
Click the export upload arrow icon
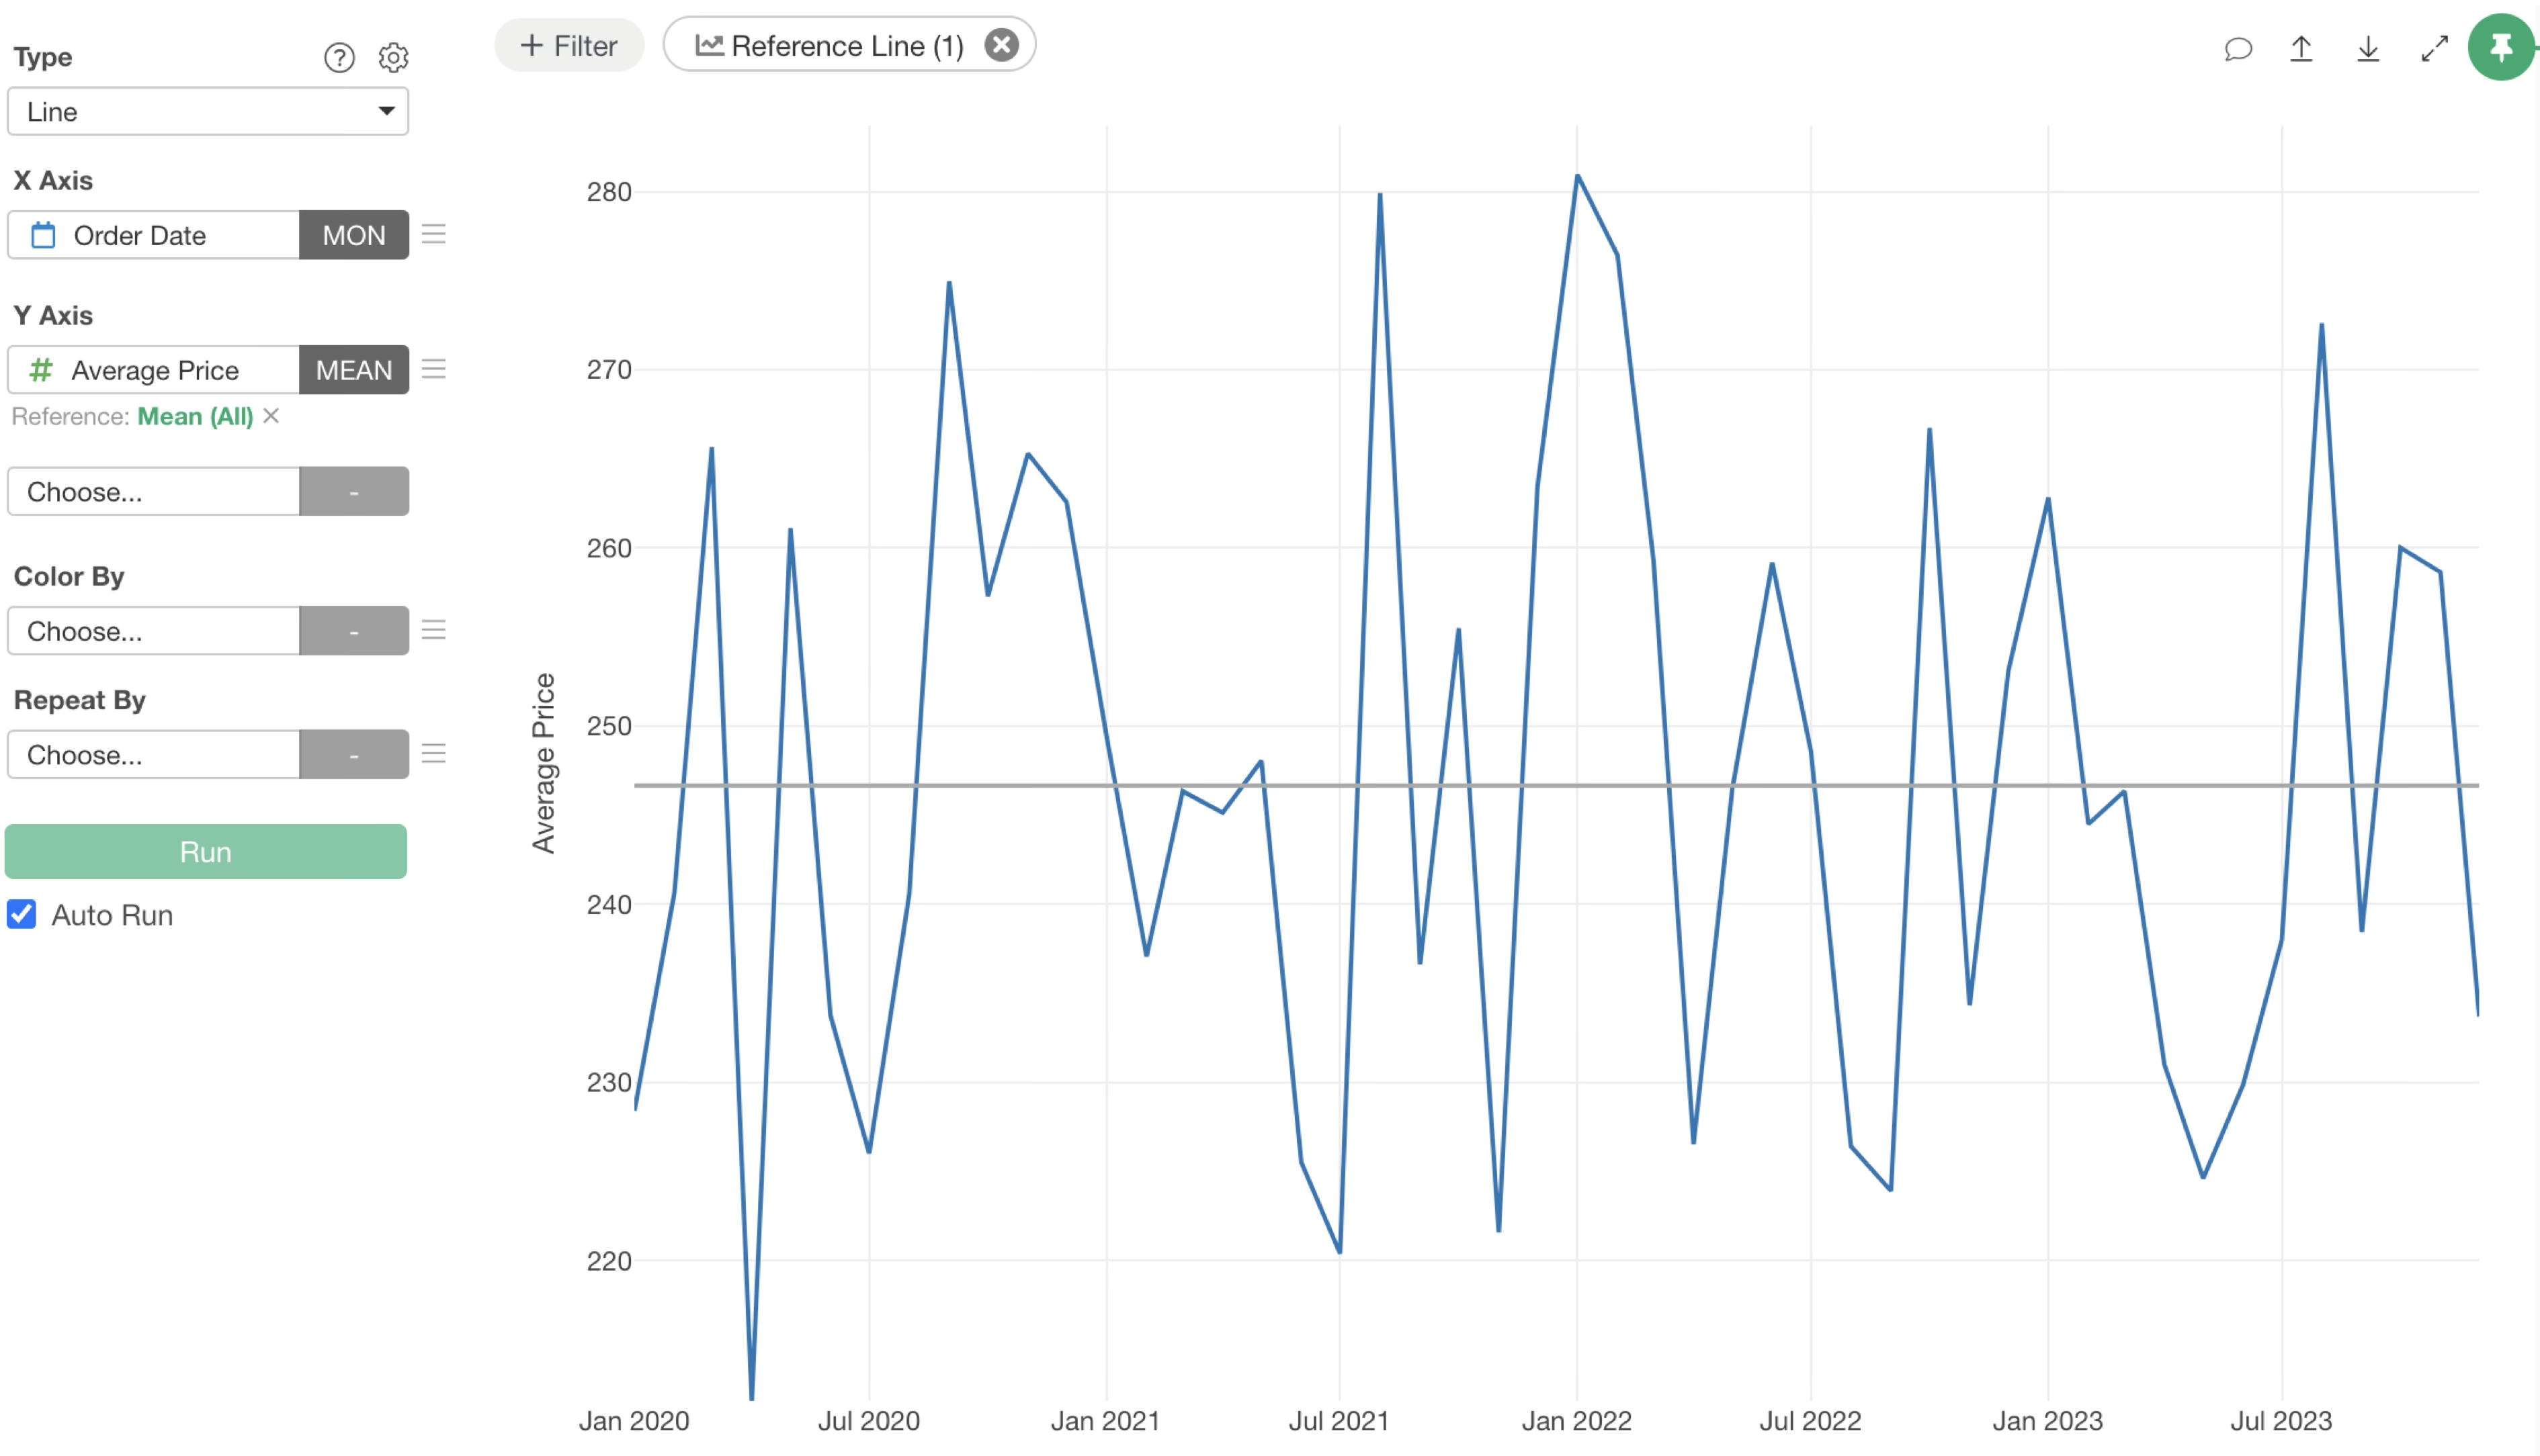[2301, 48]
